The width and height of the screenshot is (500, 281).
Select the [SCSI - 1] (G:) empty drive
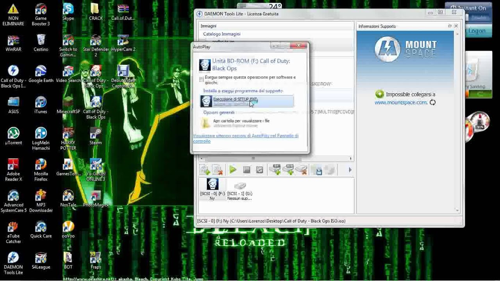[240, 191]
